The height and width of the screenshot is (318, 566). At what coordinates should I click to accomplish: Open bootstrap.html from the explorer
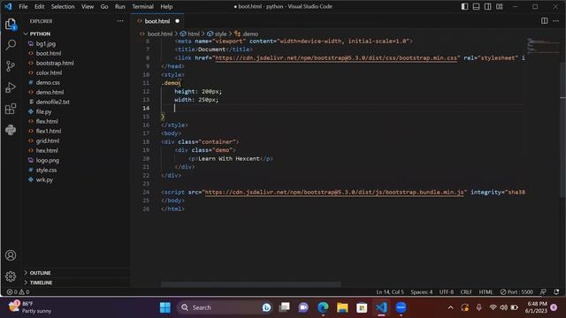tap(55, 63)
